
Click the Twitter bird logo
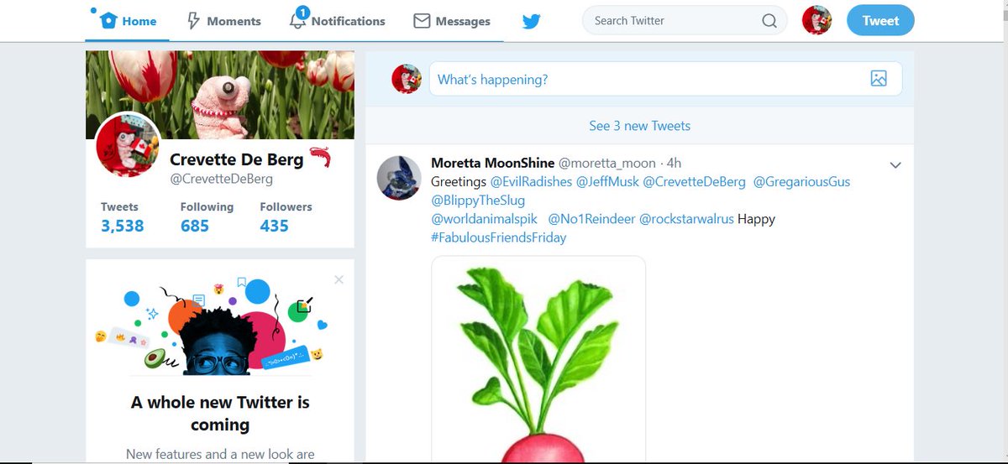click(x=531, y=21)
